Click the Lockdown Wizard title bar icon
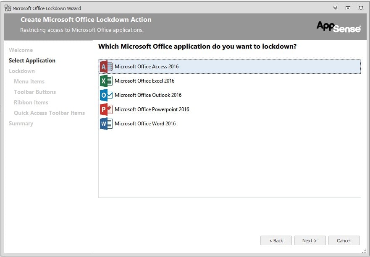This screenshot has width=370, height=257. pyautogui.click(x=8, y=8)
